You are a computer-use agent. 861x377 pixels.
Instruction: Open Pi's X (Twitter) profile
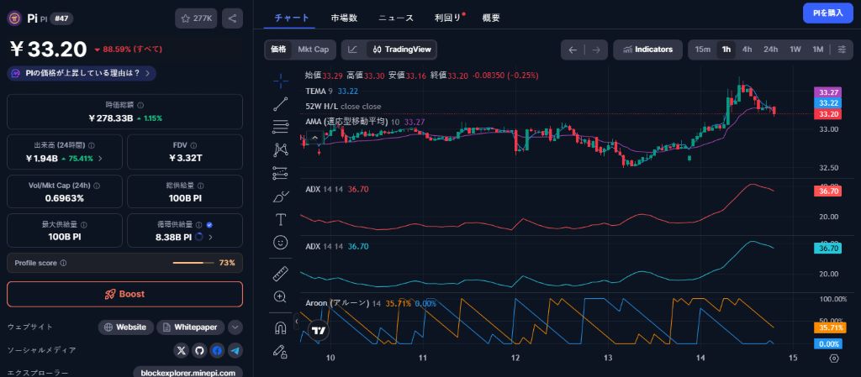pyautogui.click(x=182, y=351)
